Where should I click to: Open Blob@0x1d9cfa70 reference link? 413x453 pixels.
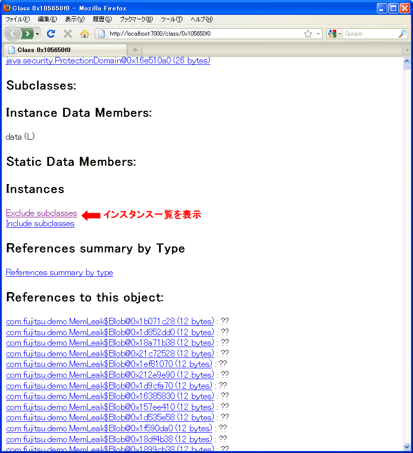click(109, 385)
